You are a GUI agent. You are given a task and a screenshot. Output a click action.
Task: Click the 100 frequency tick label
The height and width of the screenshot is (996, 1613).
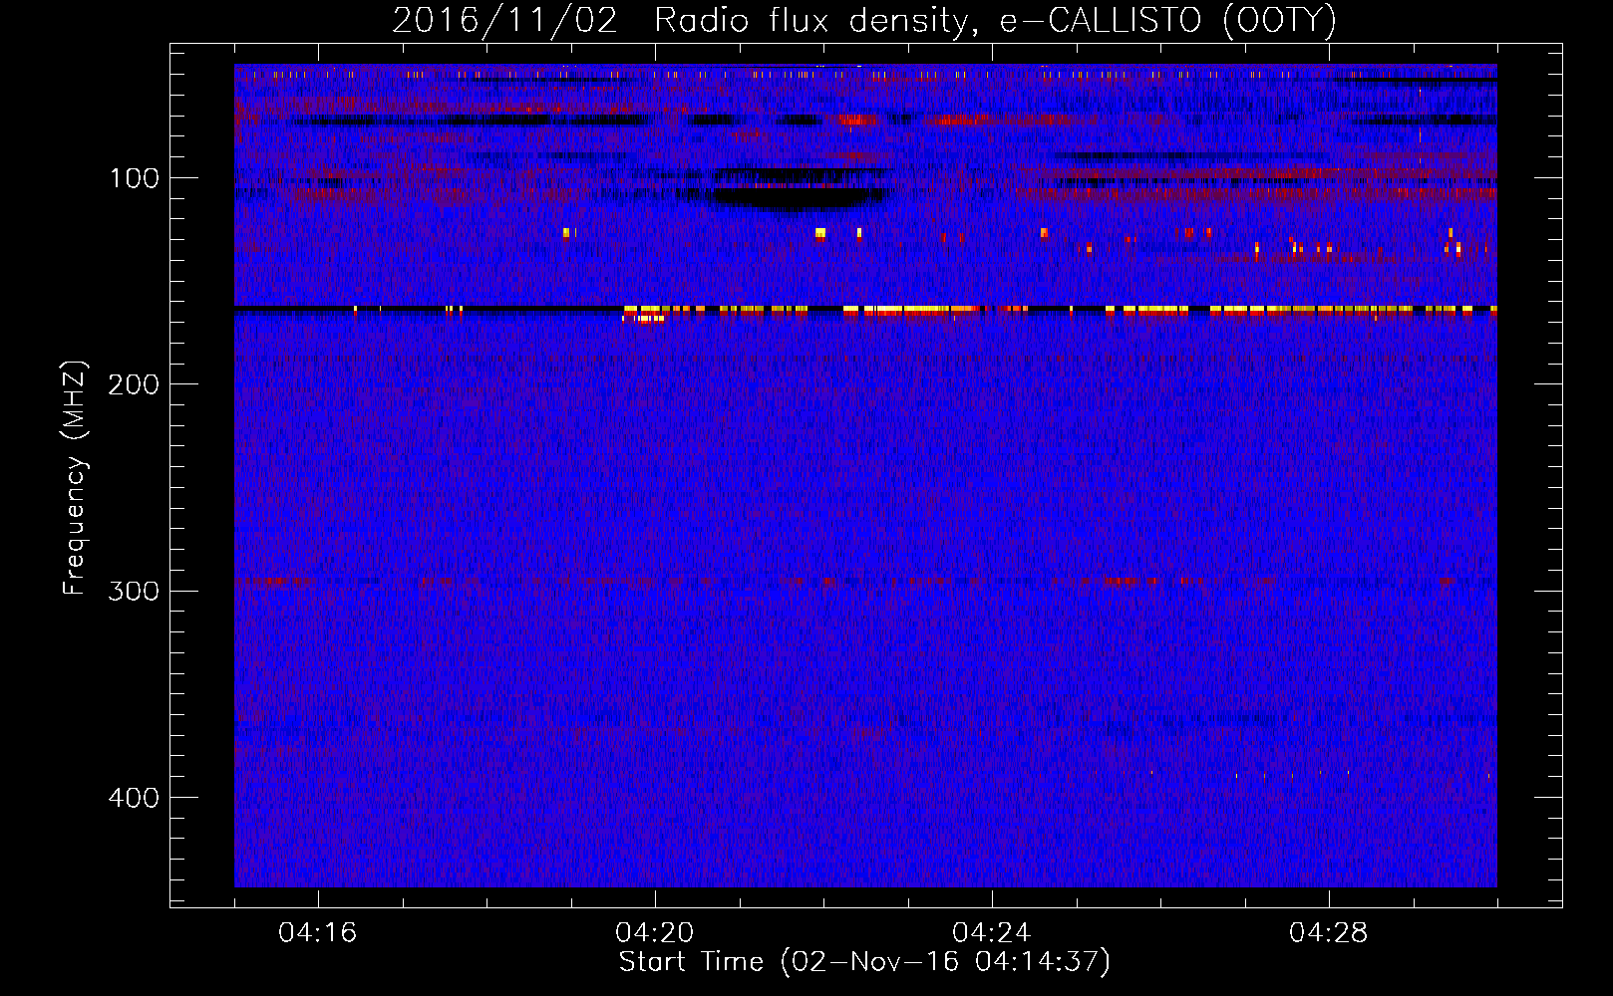[x=135, y=178]
